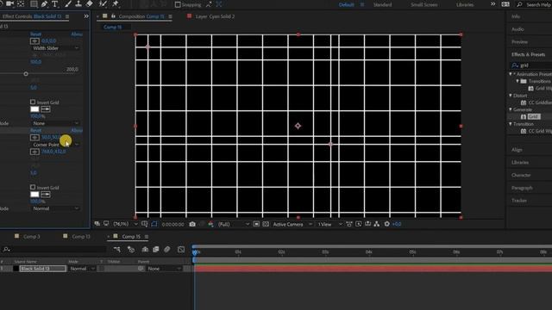The width and height of the screenshot is (552, 310).
Task: Pick color with second Grid eyedropper
Action: [46, 195]
